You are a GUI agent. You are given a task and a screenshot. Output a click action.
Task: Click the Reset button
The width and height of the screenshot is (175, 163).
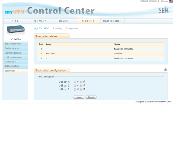click(91, 97)
